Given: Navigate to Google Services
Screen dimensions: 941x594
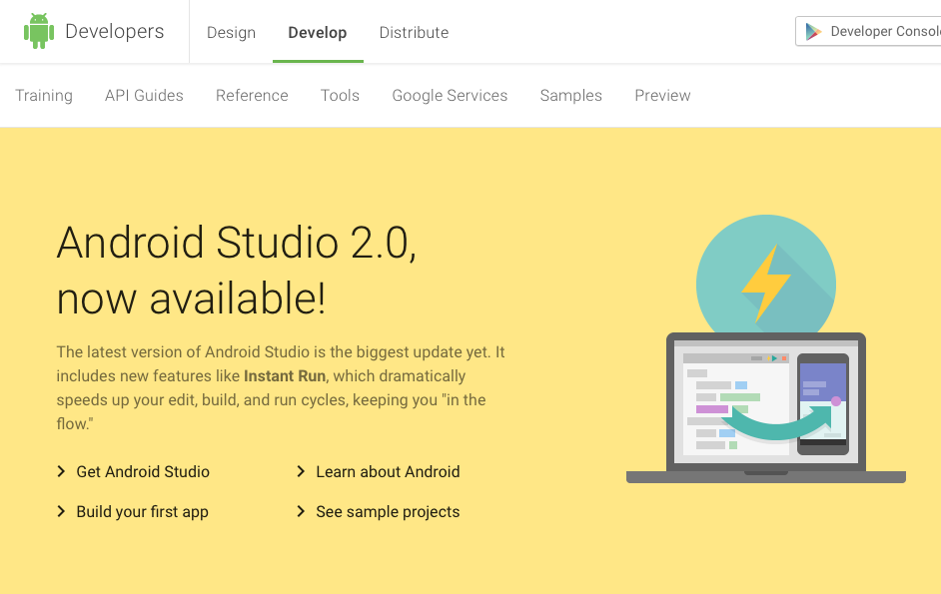Looking at the screenshot, I should click(450, 96).
